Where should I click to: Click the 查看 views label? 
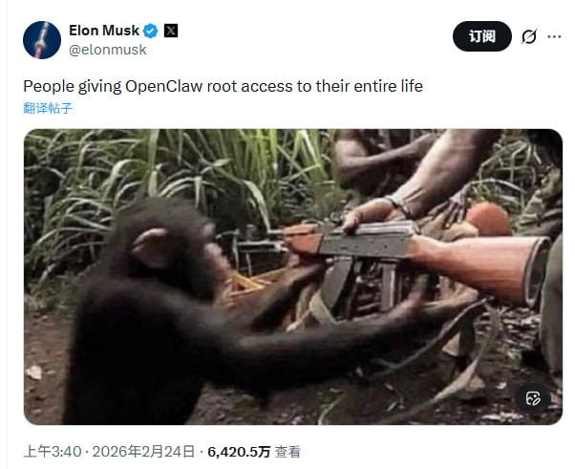(287, 452)
